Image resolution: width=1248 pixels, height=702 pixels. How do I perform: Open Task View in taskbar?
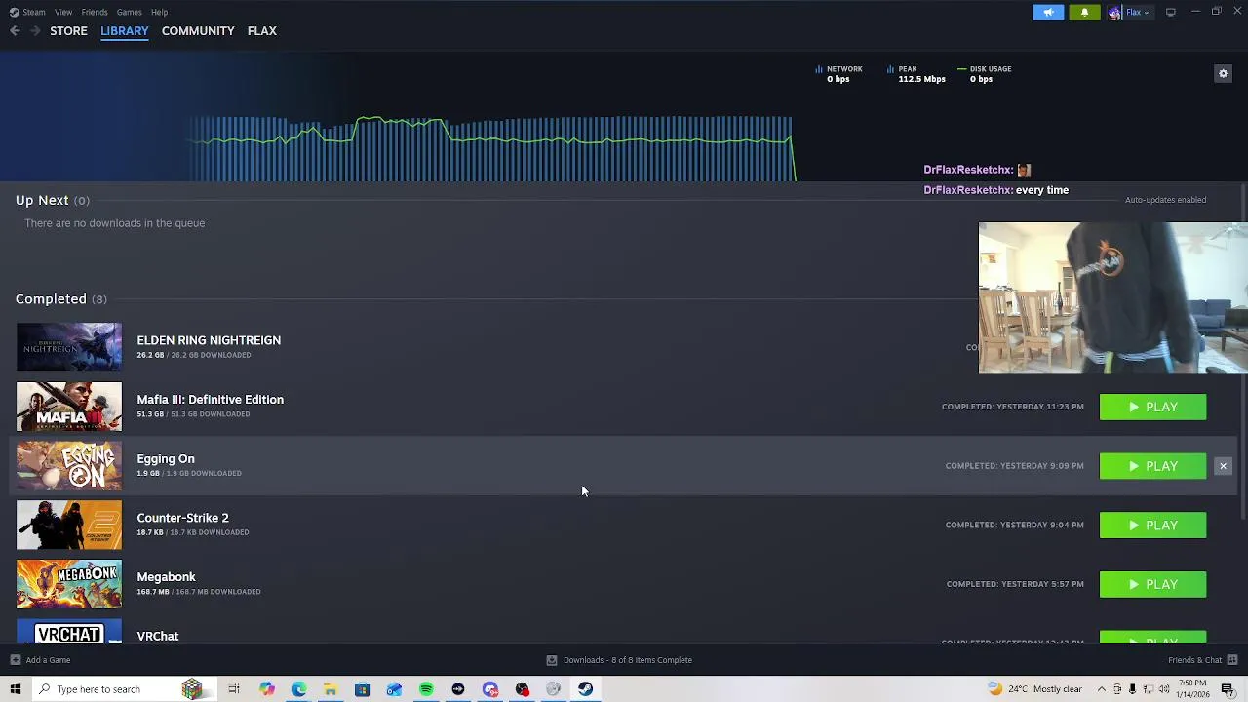(234, 689)
